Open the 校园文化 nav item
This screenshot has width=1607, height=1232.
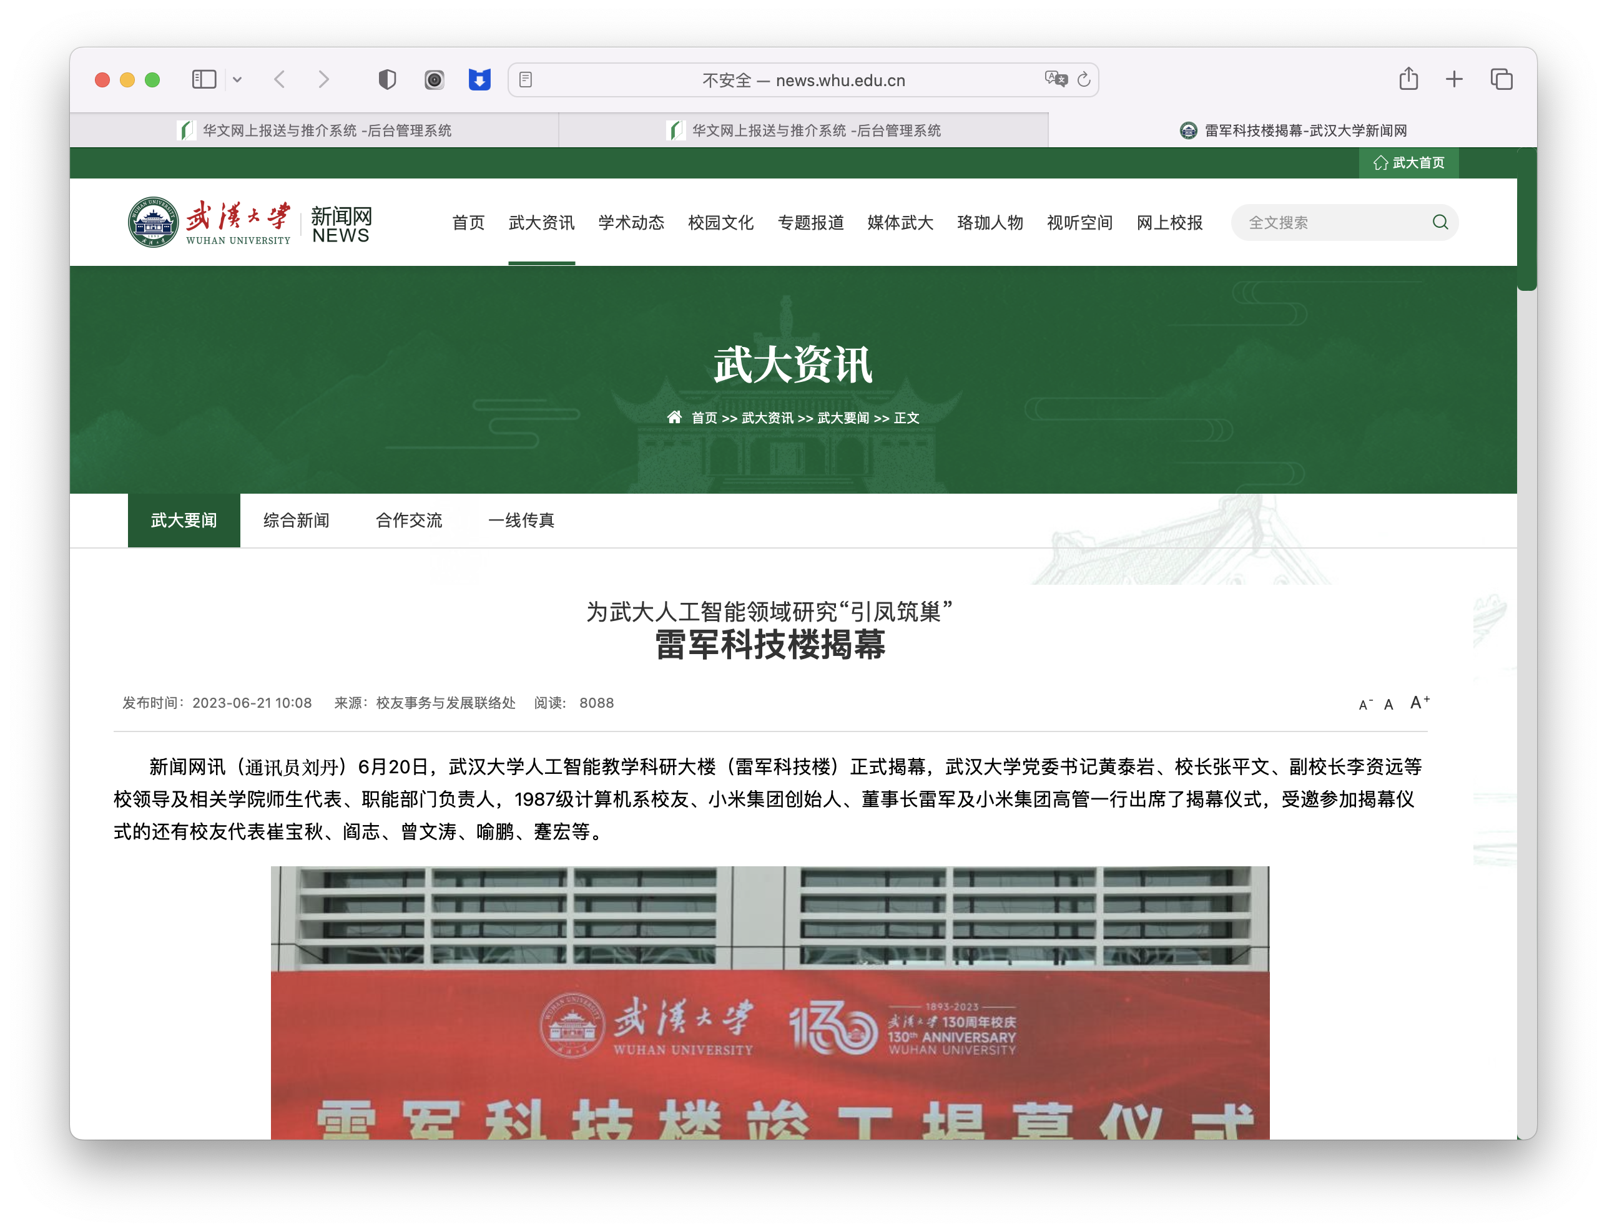tap(720, 222)
